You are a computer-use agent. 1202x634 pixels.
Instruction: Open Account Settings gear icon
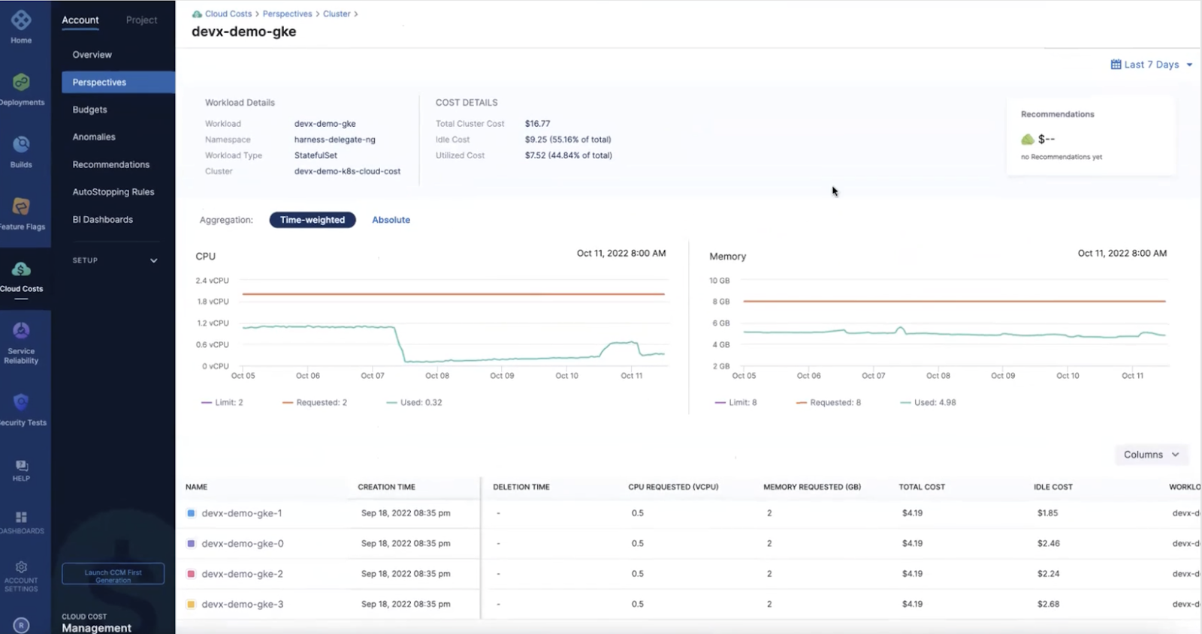coord(21,567)
